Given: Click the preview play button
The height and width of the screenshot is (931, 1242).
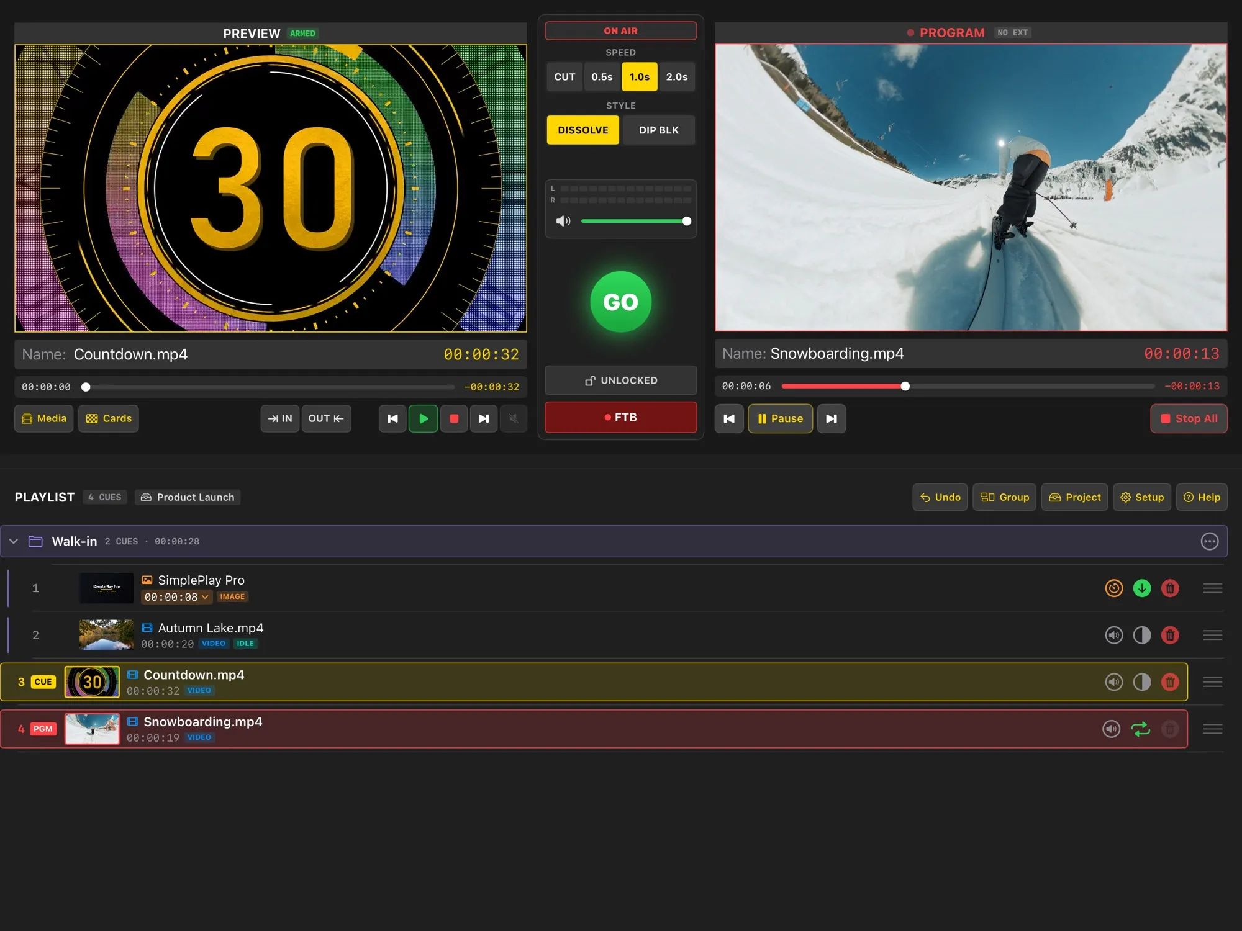Looking at the screenshot, I should [423, 418].
